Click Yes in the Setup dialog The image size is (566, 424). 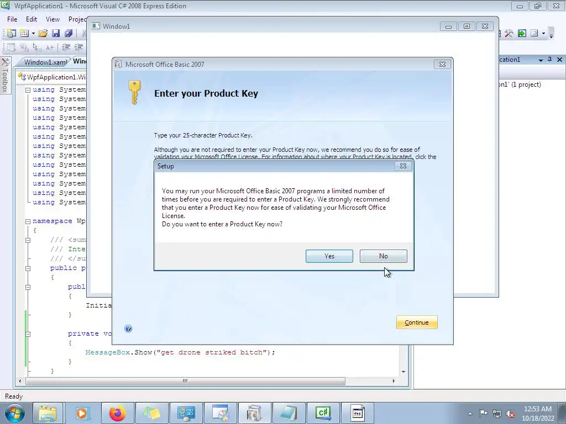pos(329,256)
